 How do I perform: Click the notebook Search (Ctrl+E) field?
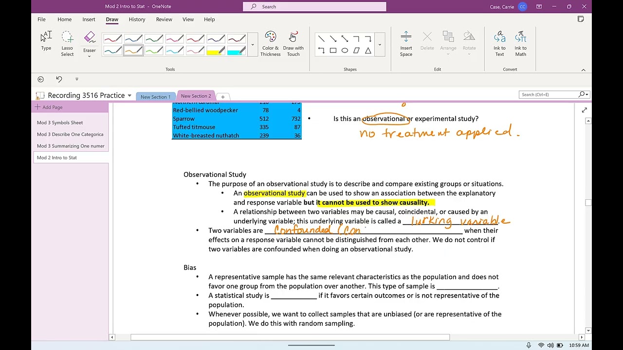549,94
